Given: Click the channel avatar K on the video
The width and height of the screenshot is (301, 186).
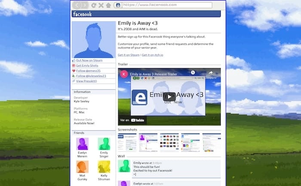Looking at the screenshot, I should coord(124,74).
